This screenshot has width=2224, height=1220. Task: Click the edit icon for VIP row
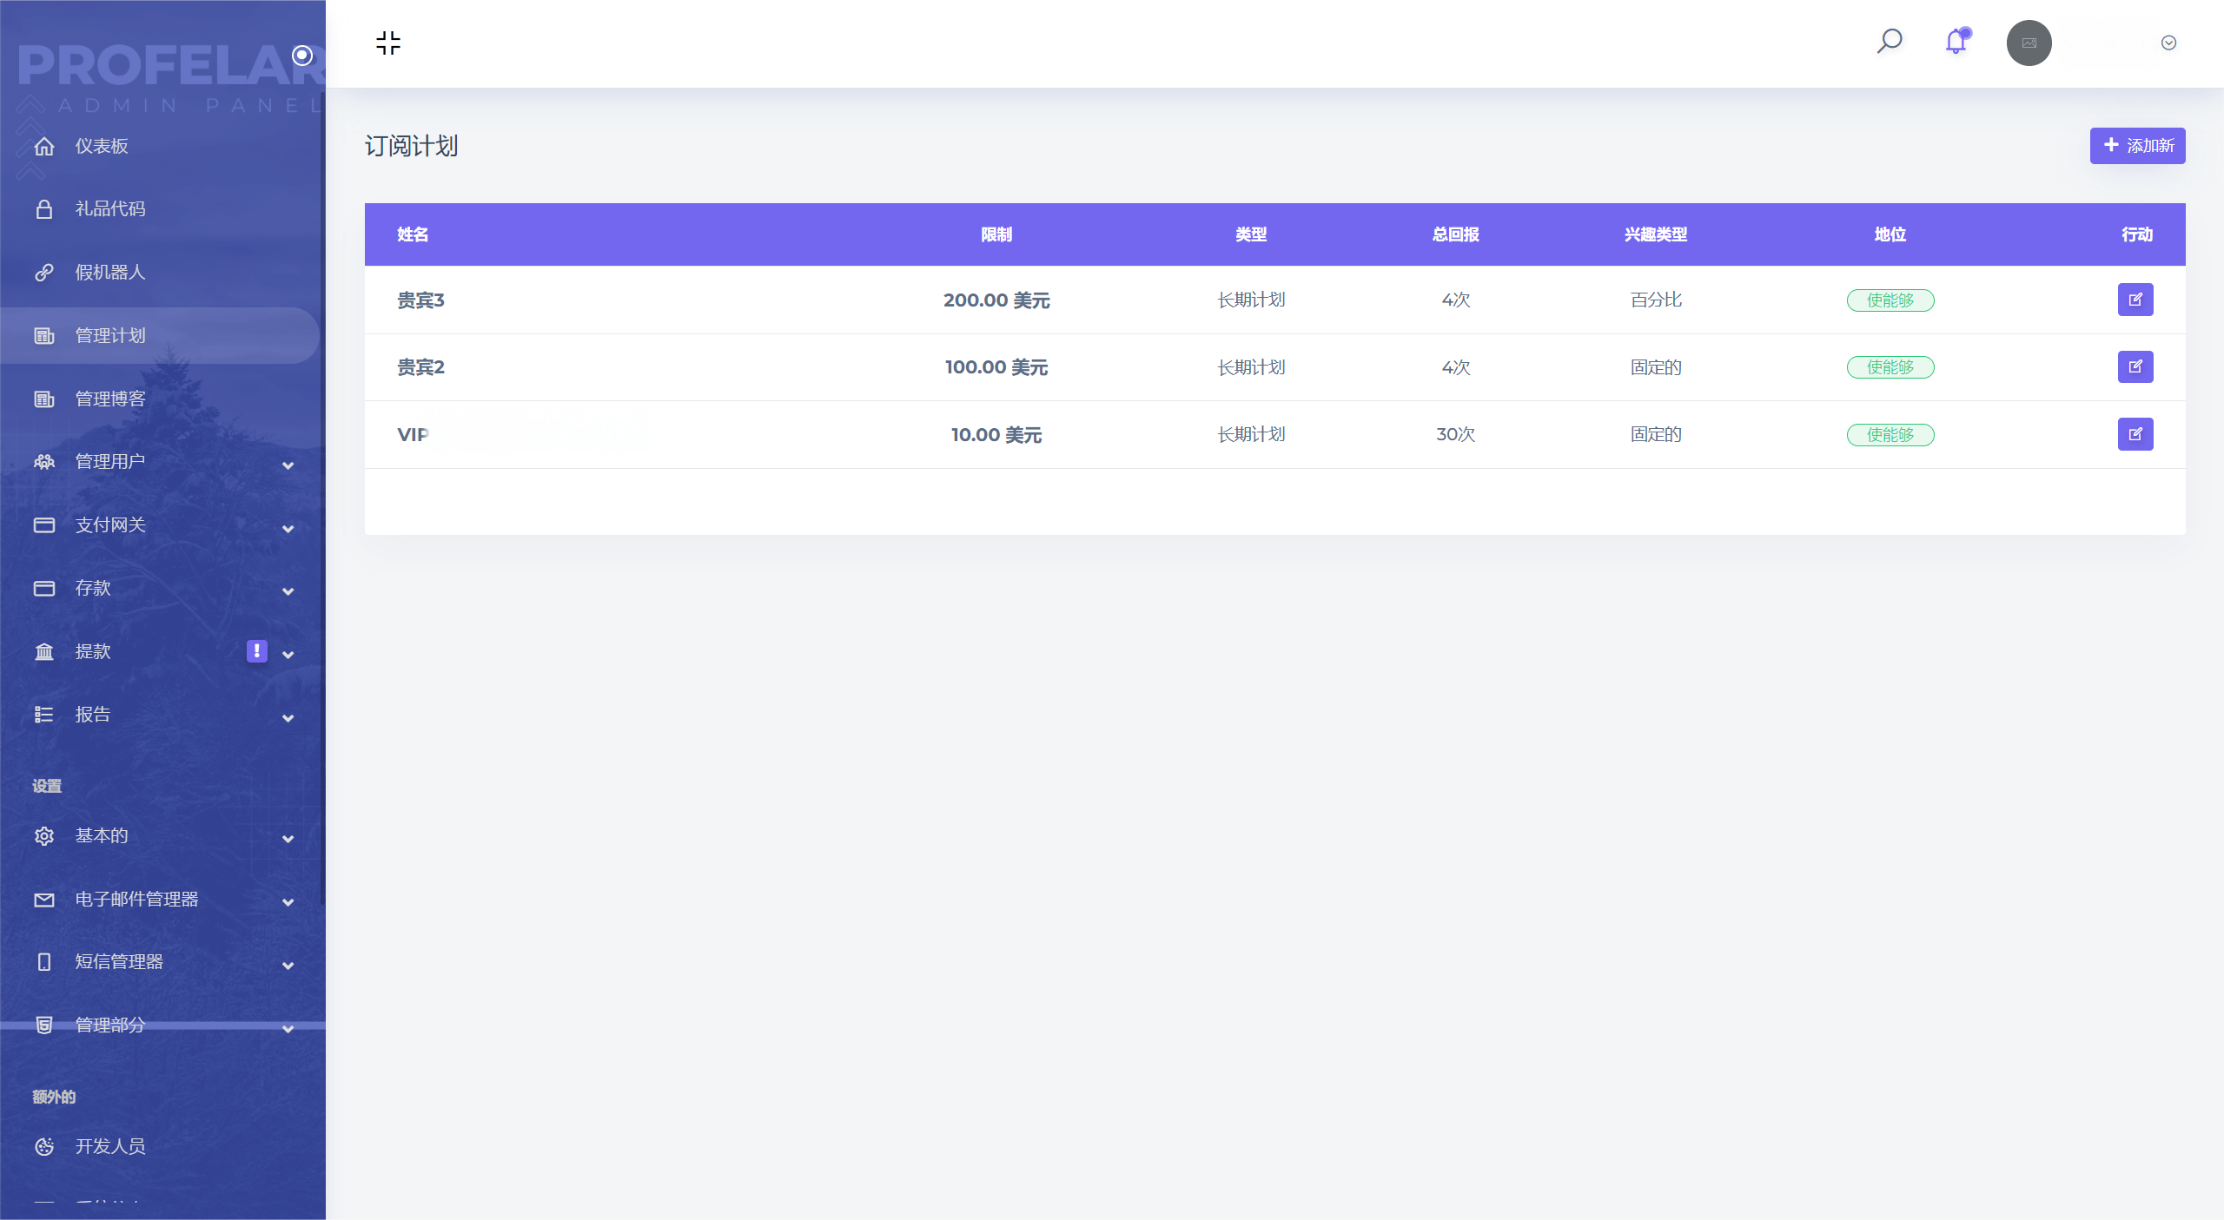coord(2135,434)
